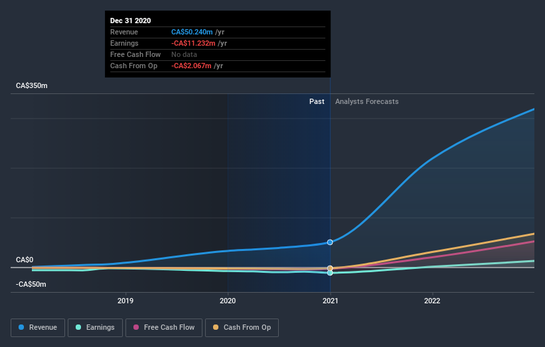
Task: Click the -CA$50m y-axis label
Action: click(x=31, y=284)
